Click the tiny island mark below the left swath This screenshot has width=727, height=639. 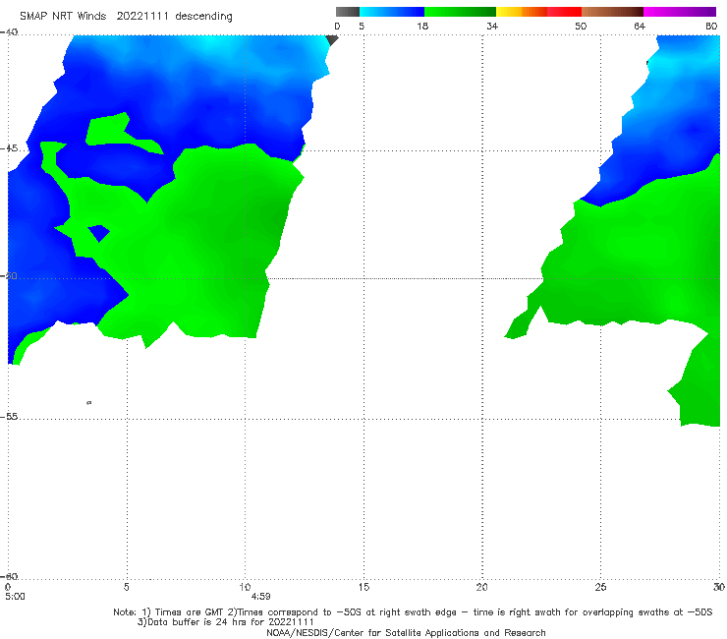[89, 402]
